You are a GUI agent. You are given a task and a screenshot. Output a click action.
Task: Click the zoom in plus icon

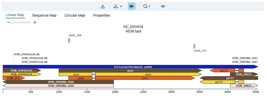click(35, 22)
